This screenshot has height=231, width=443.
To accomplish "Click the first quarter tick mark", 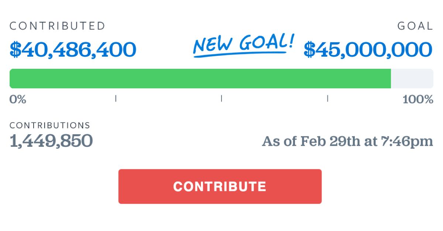I will 116,98.
